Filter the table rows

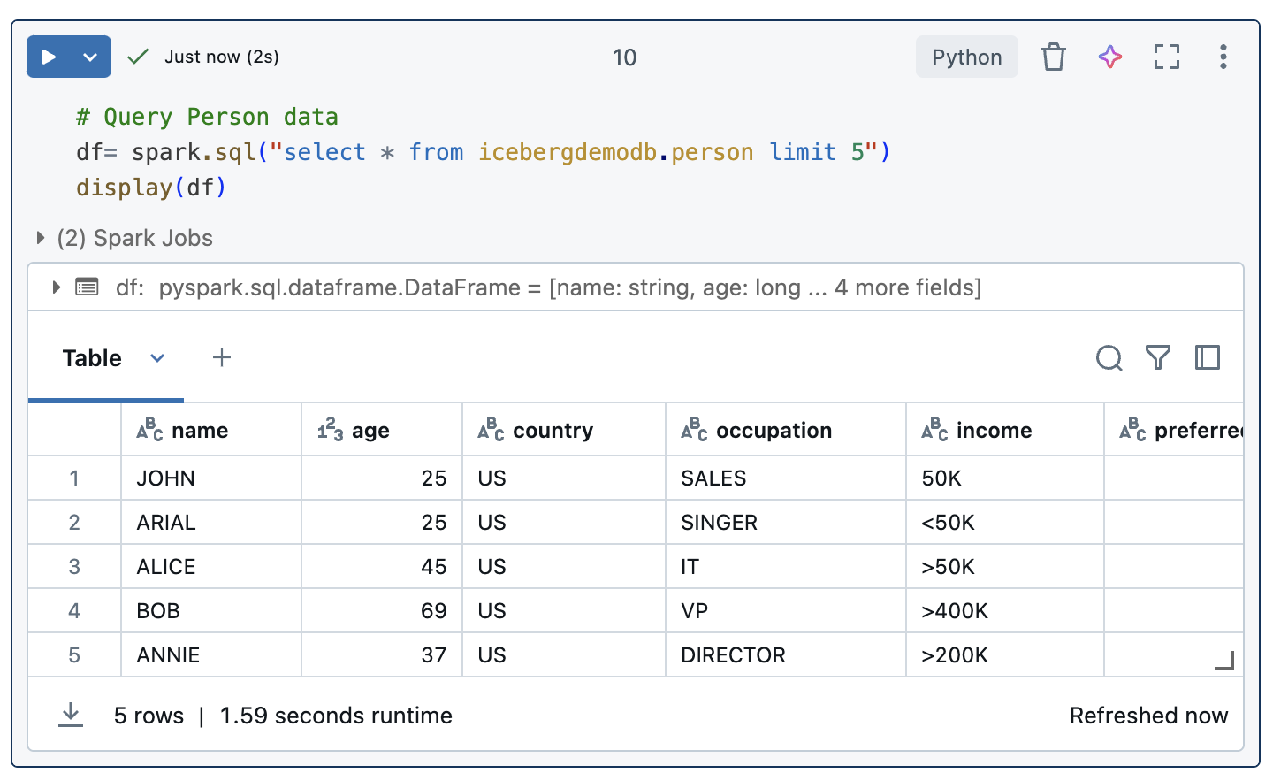tap(1158, 358)
